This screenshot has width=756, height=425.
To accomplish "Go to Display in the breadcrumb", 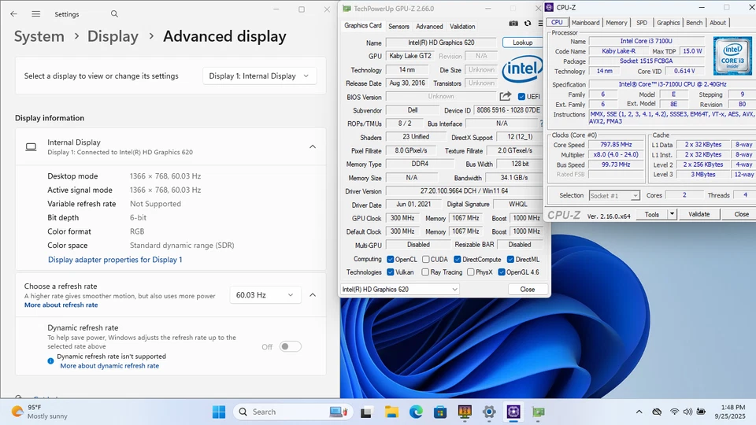I will pyautogui.click(x=113, y=36).
